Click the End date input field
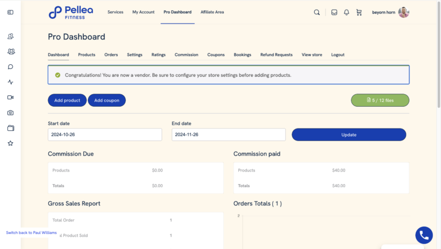 tap(229, 135)
